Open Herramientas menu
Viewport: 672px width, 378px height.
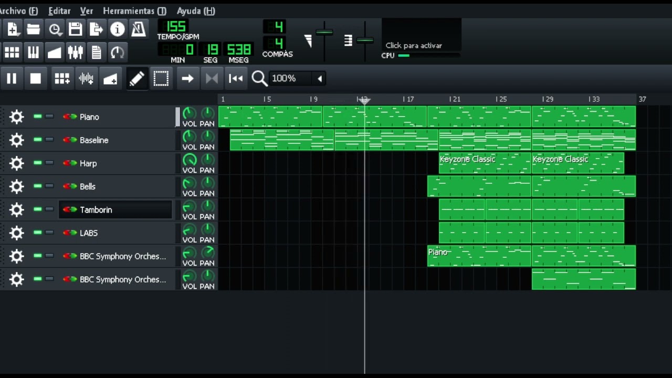[x=134, y=10]
